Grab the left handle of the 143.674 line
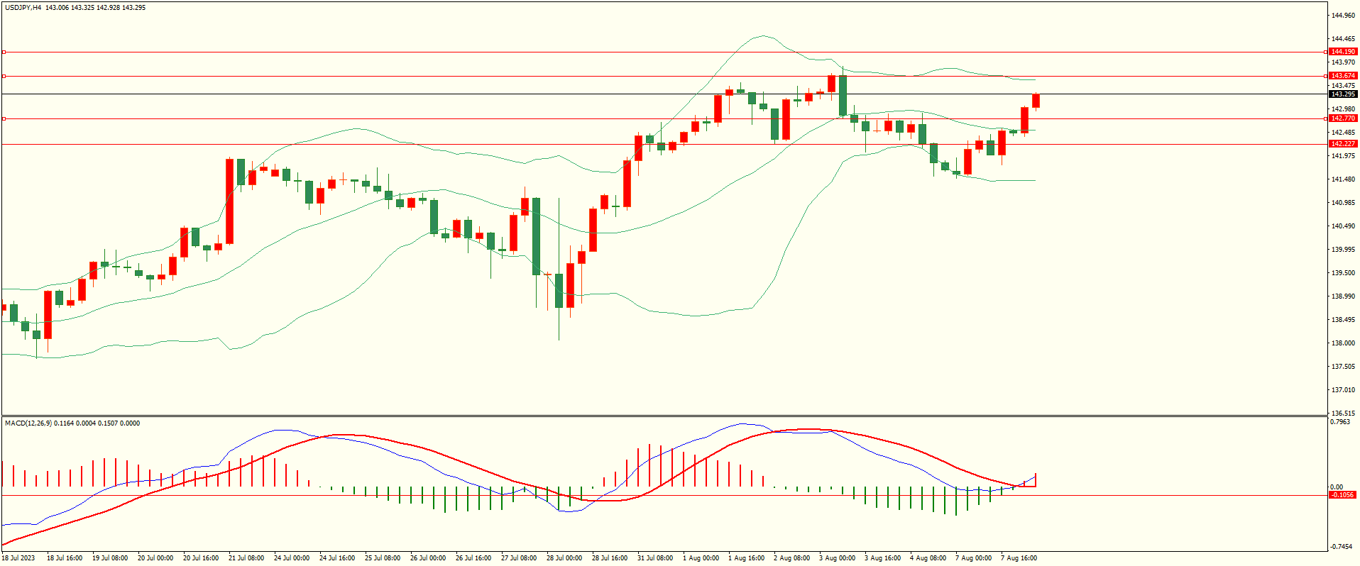The height and width of the screenshot is (566, 1360). tap(4, 76)
